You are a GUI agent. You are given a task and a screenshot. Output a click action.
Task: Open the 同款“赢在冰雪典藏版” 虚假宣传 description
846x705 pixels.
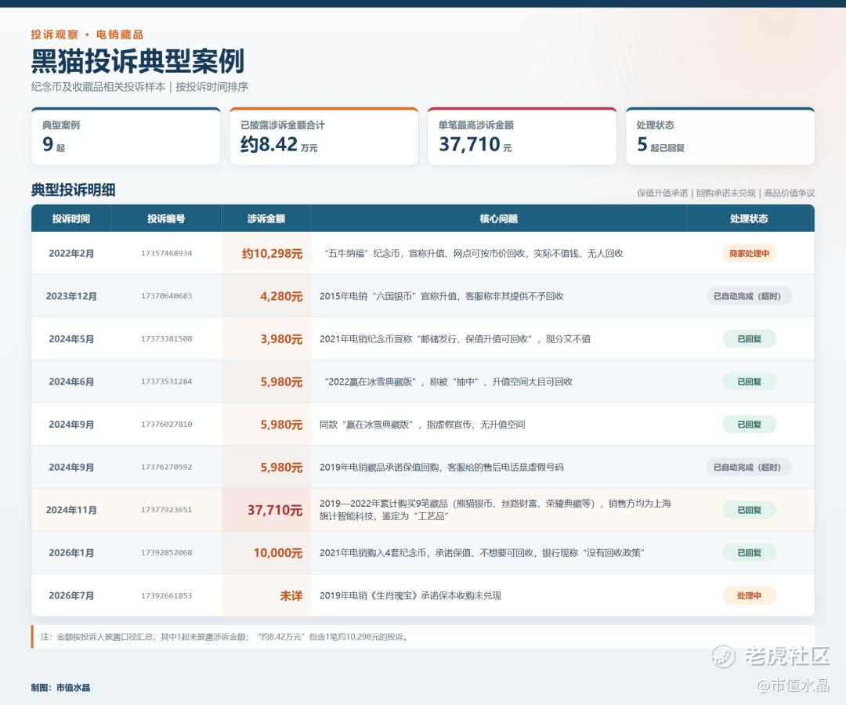pos(422,425)
